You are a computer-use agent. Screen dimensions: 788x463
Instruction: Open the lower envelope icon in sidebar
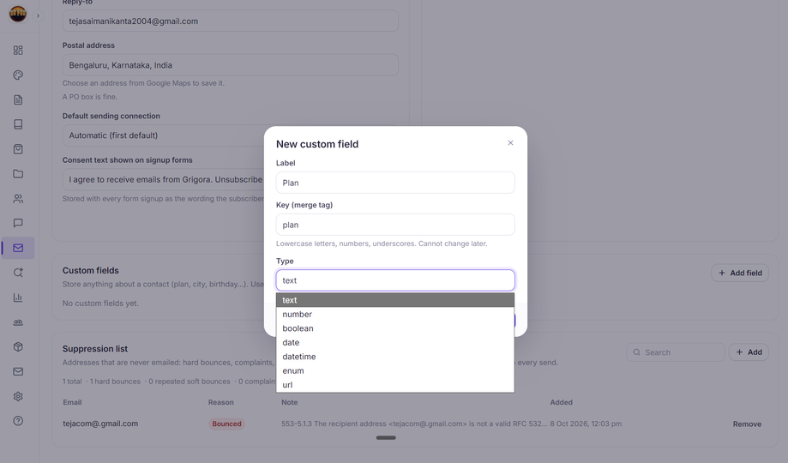18,371
